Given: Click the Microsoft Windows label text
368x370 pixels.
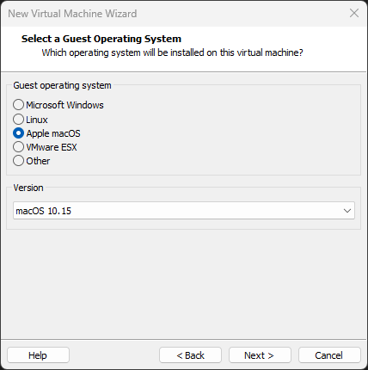Looking at the screenshot, I should pos(64,105).
